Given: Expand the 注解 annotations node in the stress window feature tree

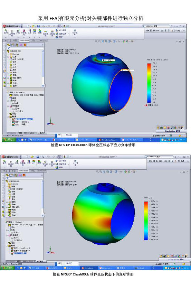Looking at the screenshot, I should [8, 57].
